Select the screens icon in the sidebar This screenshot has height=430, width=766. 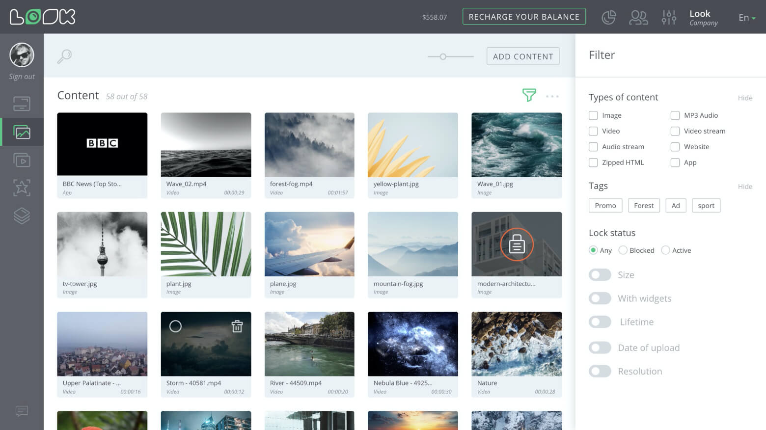point(22,103)
